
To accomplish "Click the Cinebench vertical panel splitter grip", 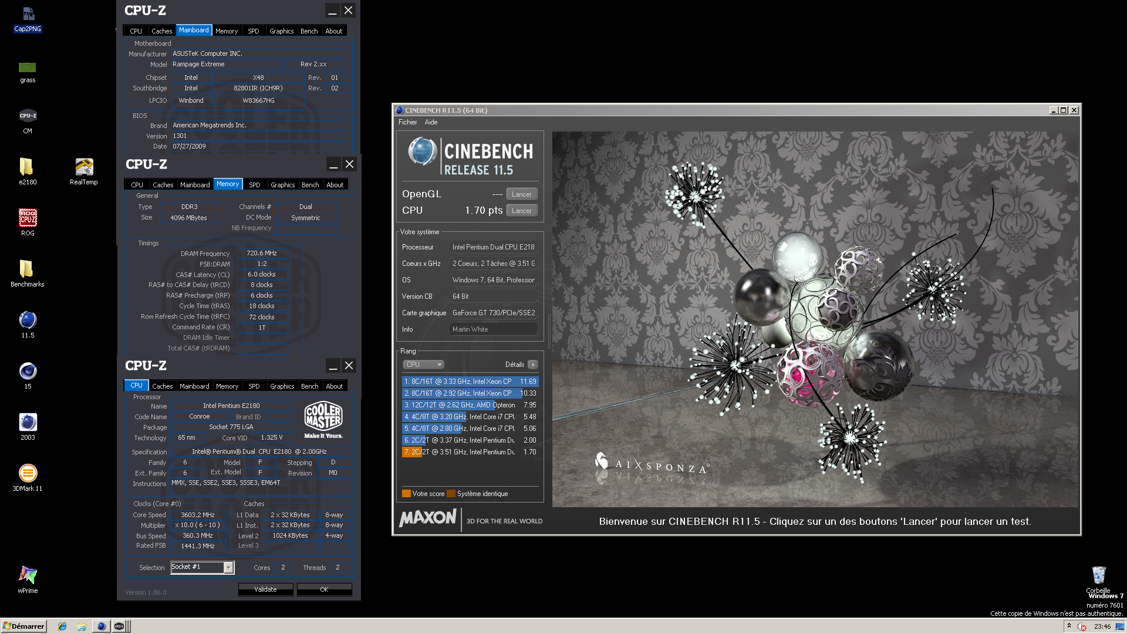I will click(x=549, y=331).
